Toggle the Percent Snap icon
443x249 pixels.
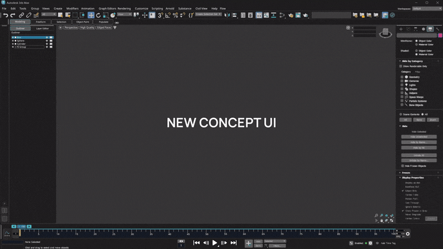(x=176, y=15)
